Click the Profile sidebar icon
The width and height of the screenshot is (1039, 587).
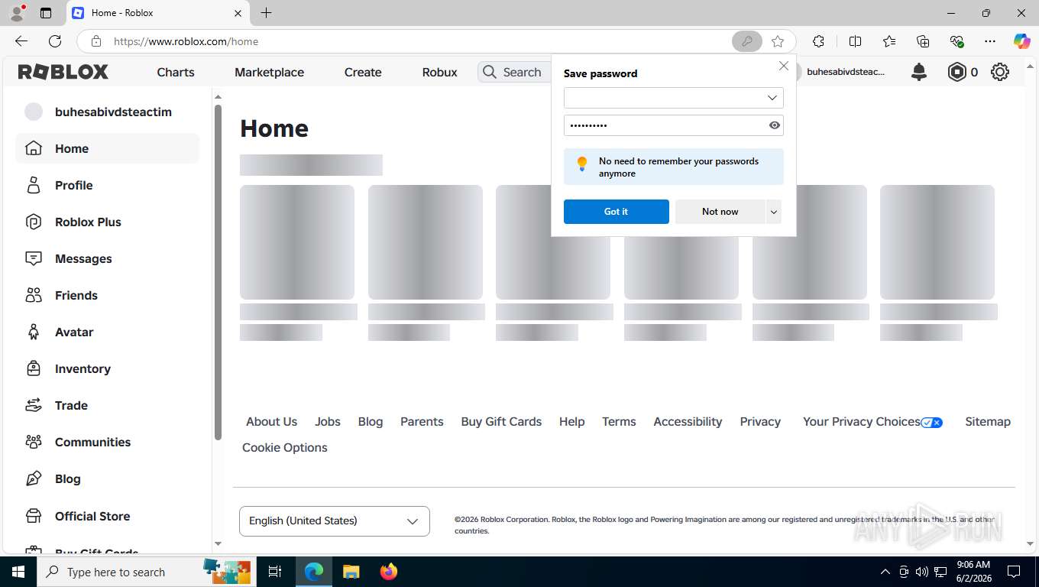(x=34, y=185)
